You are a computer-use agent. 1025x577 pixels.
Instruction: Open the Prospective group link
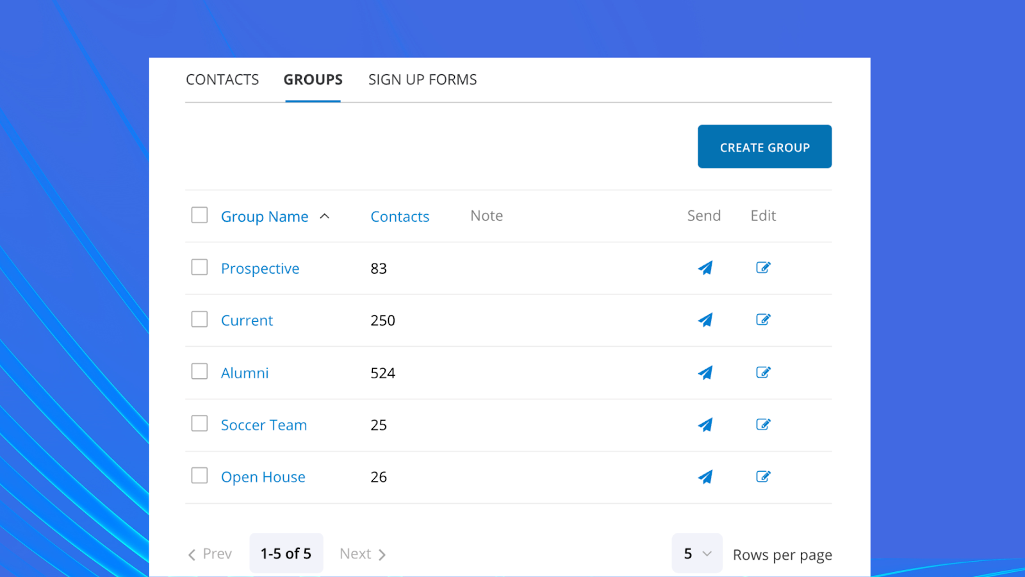(260, 269)
